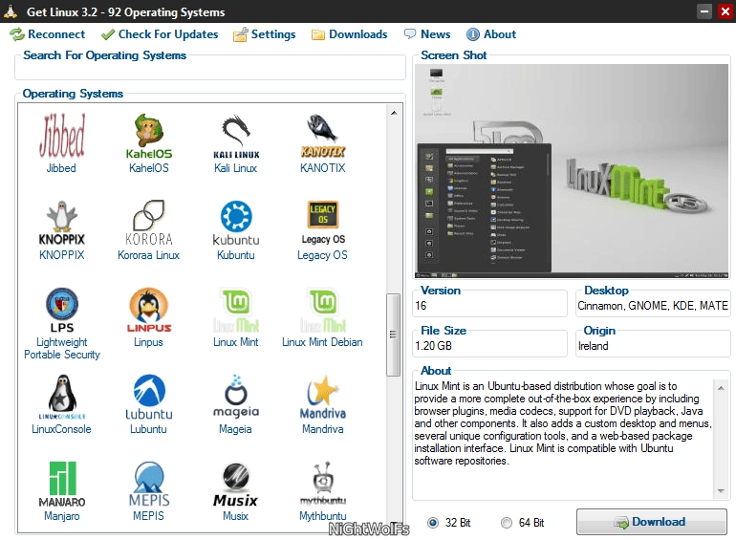
Task: Click the File Size value 1.20 GB
Action: (x=433, y=346)
